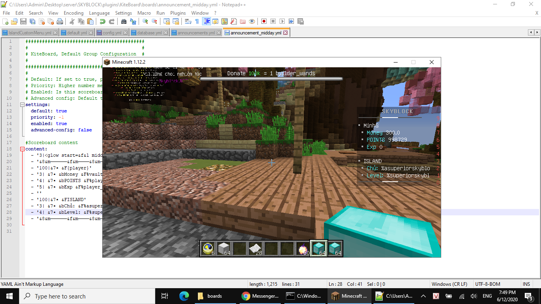Open the boards folder taskbar item
The width and height of the screenshot is (541, 304).
(x=215, y=296)
